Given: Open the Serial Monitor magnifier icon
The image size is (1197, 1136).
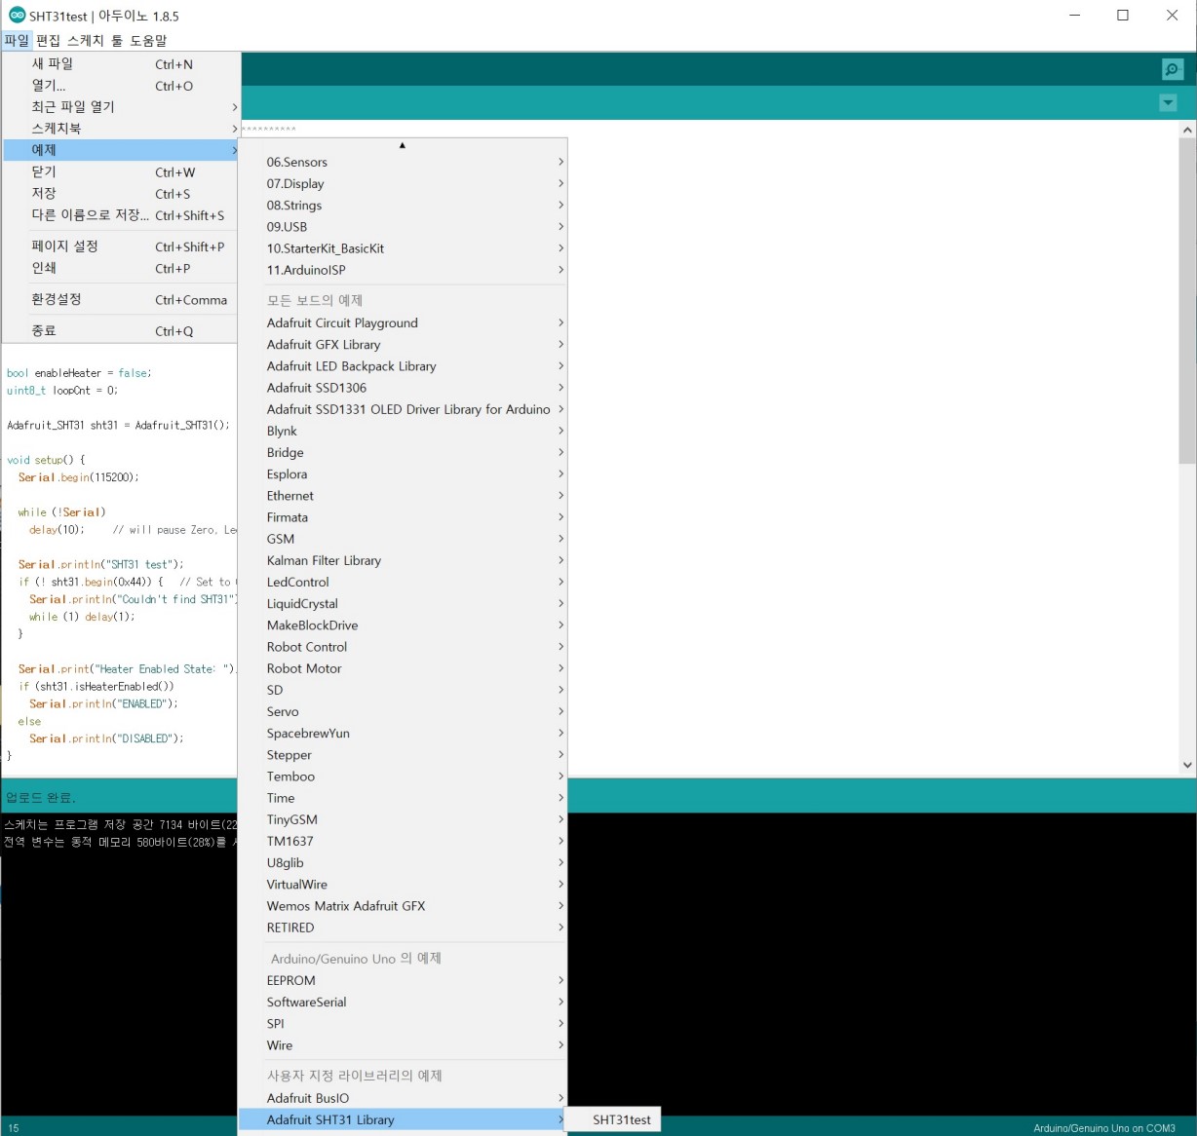Looking at the screenshot, I should click(1173, 69).
